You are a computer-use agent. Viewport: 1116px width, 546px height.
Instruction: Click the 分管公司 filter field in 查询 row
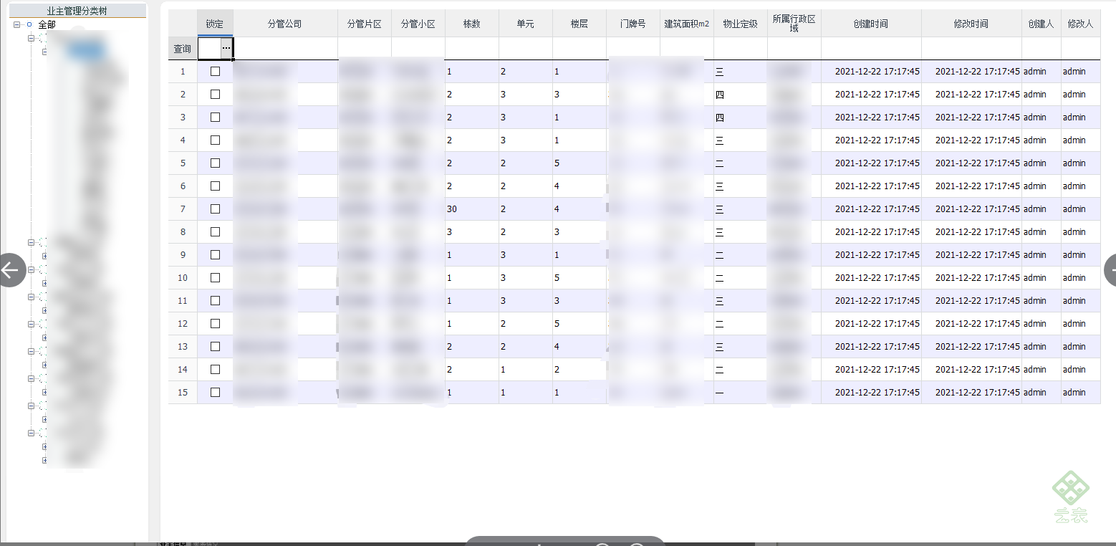coord(285,48)
